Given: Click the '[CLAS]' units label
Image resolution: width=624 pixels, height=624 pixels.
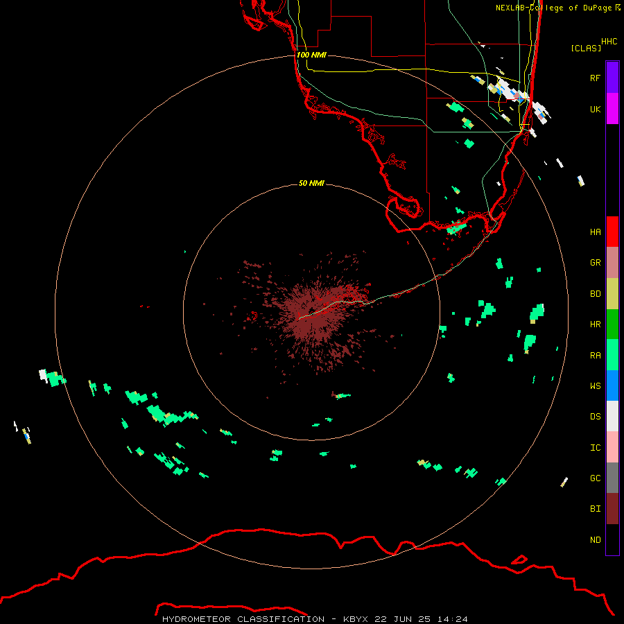Looking at the screenshot, I should 586,48.
